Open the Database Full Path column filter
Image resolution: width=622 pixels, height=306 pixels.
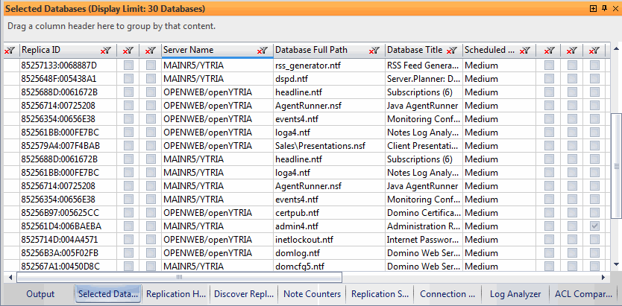click(x=374, y=50)
